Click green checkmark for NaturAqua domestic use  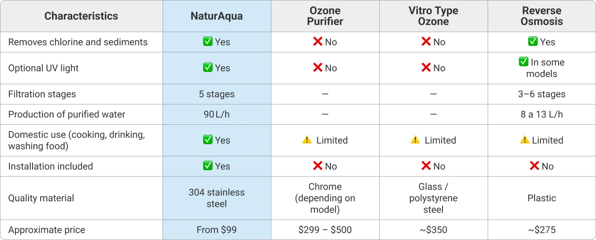pos(208,140)
